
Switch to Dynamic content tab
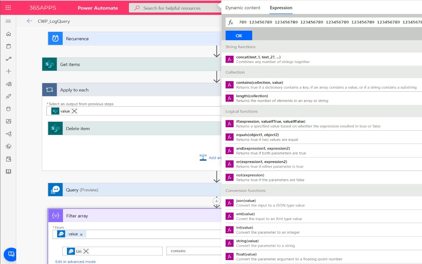243,8
